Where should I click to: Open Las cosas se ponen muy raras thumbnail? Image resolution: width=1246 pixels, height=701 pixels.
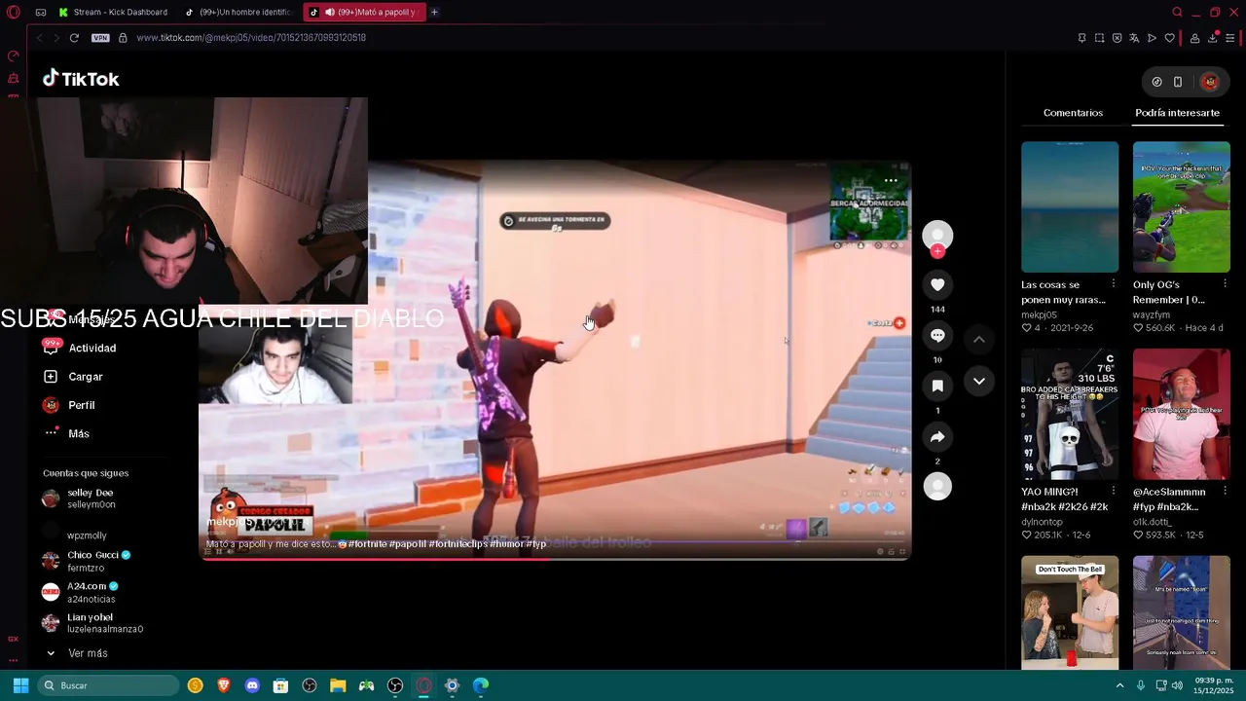coord(1070,206)
